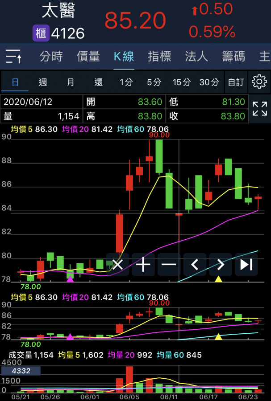Select 還 adjusted price option
This screenshot has height=401, width=271.
tap(98, 82)
